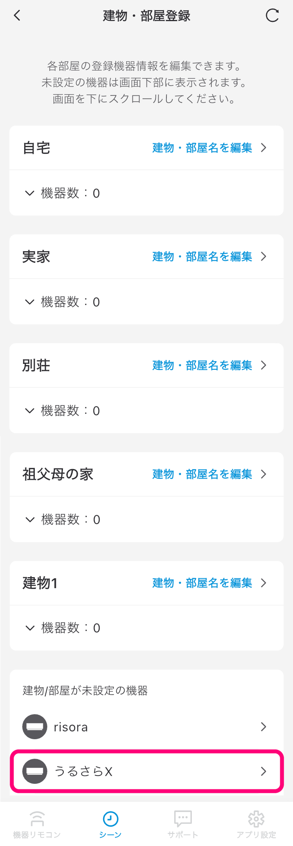Tap the うるさらX air conditioner icon
This screenshot has height=846, width=293.
coord(35,771)
